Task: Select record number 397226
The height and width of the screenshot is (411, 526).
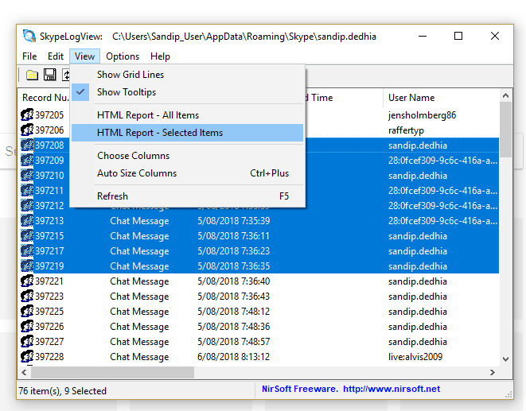Action: click(49, 327)
